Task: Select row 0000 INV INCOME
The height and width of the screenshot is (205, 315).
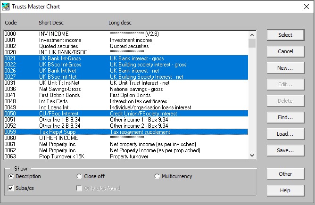Action: point(126,34)
